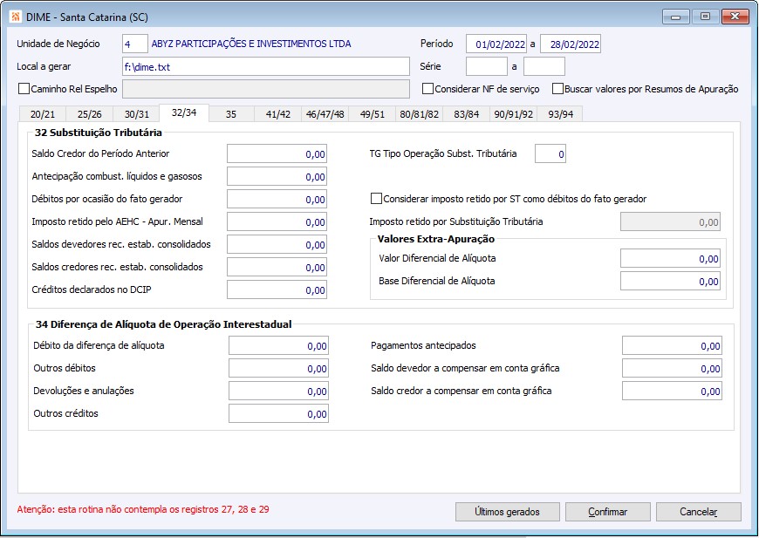
Task: Select the 90/91/92 tab
Action: 513,114
